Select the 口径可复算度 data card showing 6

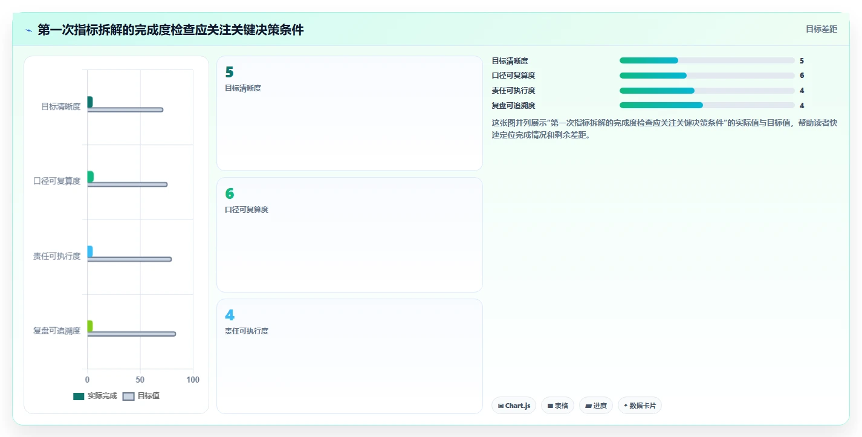coord(349,235)
